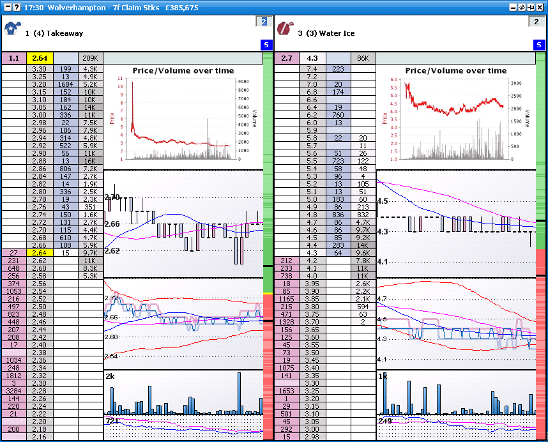Image resolution: width=548 pixels, height=442 pixels.
Task: Click the Takeaway jockey silks icon
Action: (x=13, y=28)
